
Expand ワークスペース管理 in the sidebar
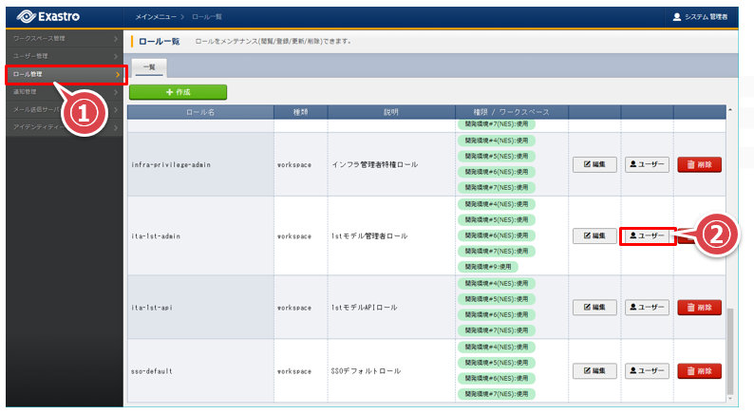63,38
